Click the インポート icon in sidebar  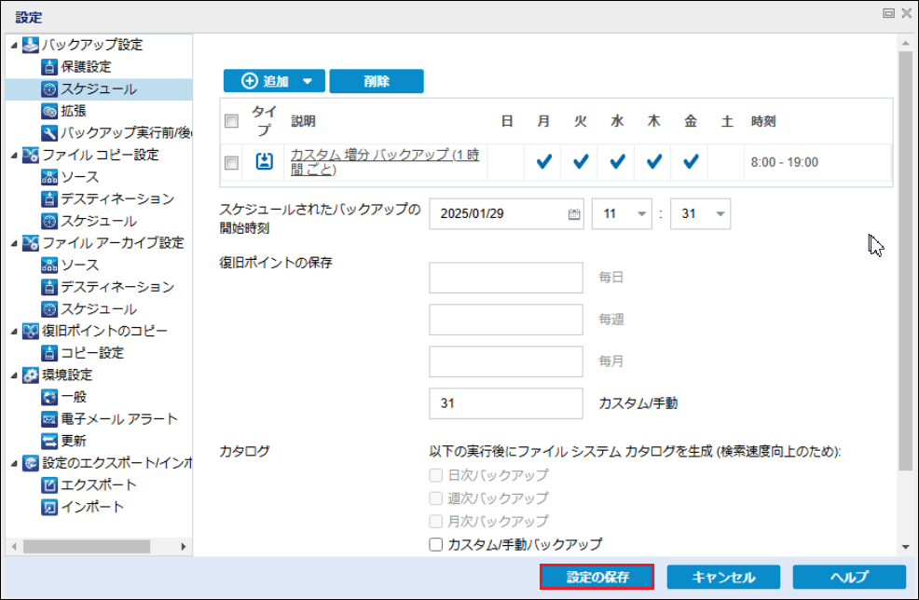(x=50, y=508)
